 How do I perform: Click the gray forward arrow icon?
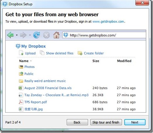pyautogui.click(x=23, y=35)
